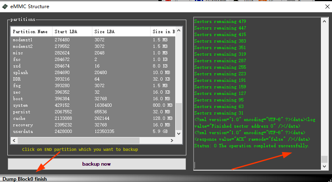Click the Dump Block0 finish status text
Screen dimensions: 332x182
pos(25,179)
